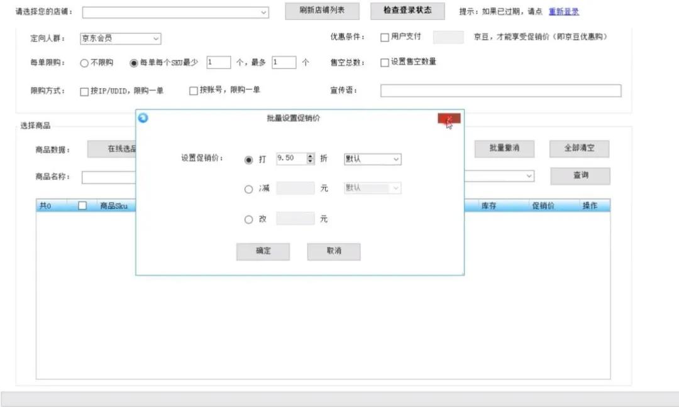Click the 减 amount input field
Viewport: 679px width, 407px height.
295,188
